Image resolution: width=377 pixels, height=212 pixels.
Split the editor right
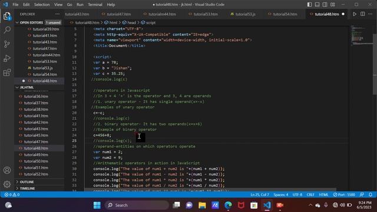[x=363, y=14]
